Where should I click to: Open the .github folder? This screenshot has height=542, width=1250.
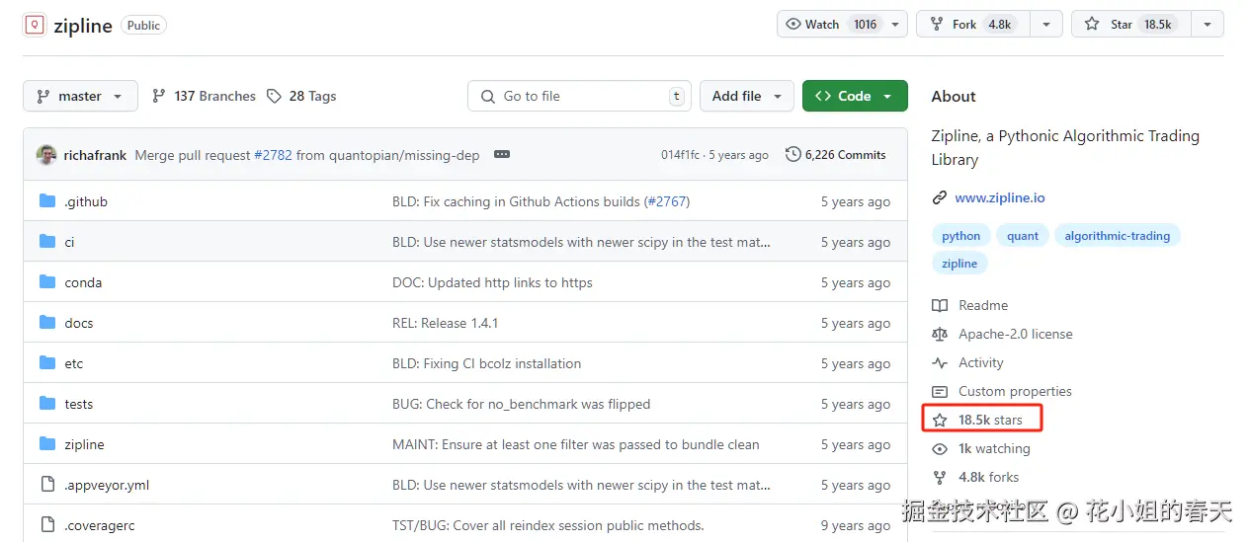pyautogui.click(x=86, y=201)
